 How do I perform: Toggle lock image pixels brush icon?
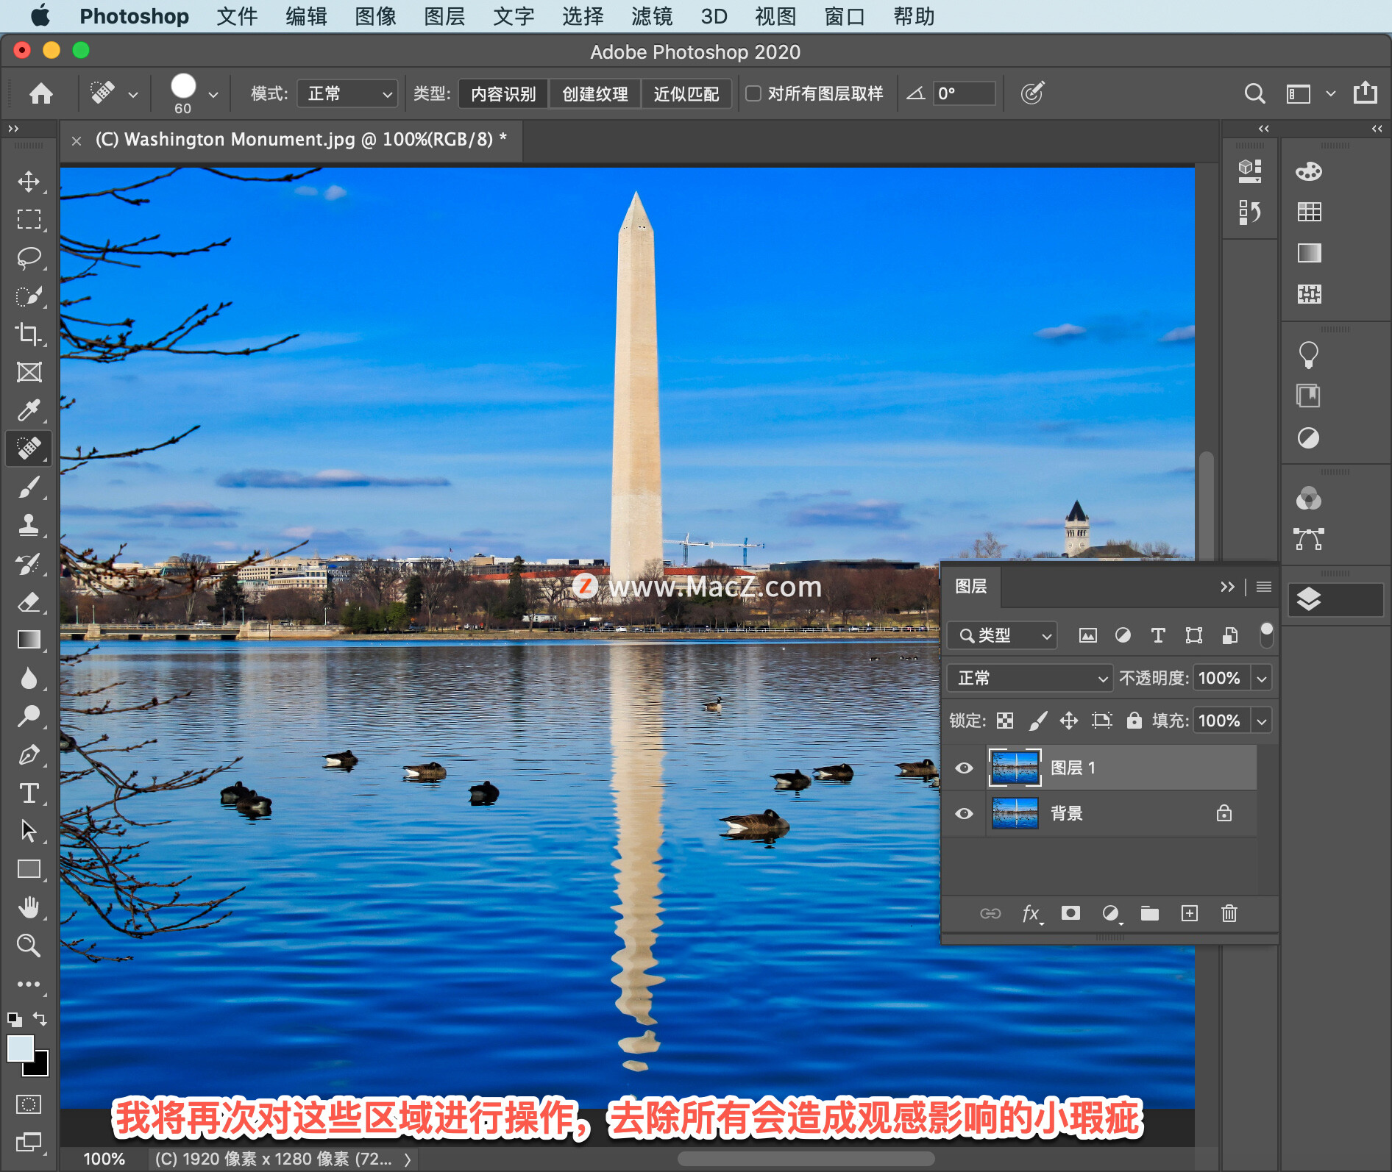[1037, 721]
